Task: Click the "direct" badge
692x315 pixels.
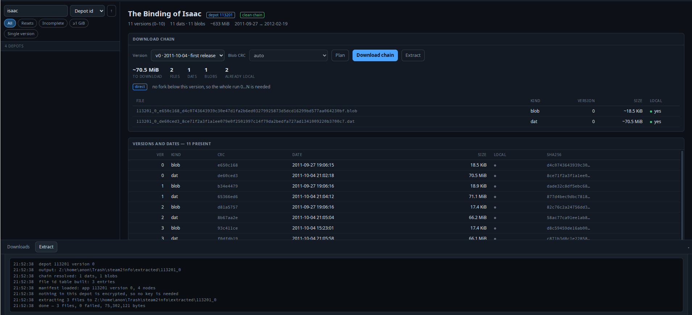Action: 140,87
